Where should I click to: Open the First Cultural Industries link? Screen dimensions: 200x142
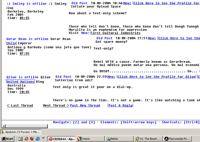[x=115, y=33]
